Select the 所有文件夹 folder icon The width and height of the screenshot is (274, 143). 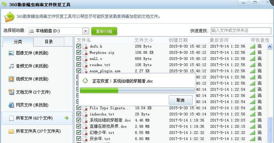click(x=11, y=131)
